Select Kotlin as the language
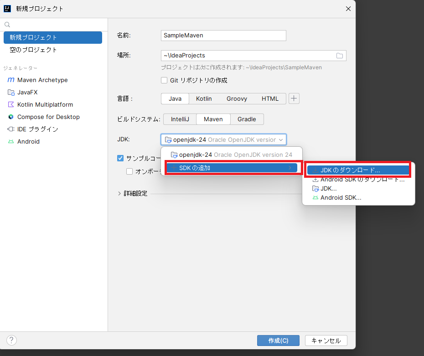Screen dimensions: 424x356 coord(204,98)
